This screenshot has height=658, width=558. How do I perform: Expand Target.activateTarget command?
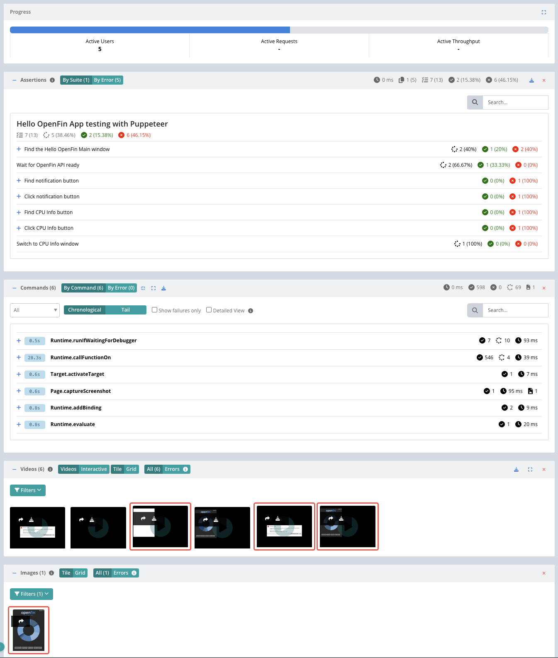(19, 374)
